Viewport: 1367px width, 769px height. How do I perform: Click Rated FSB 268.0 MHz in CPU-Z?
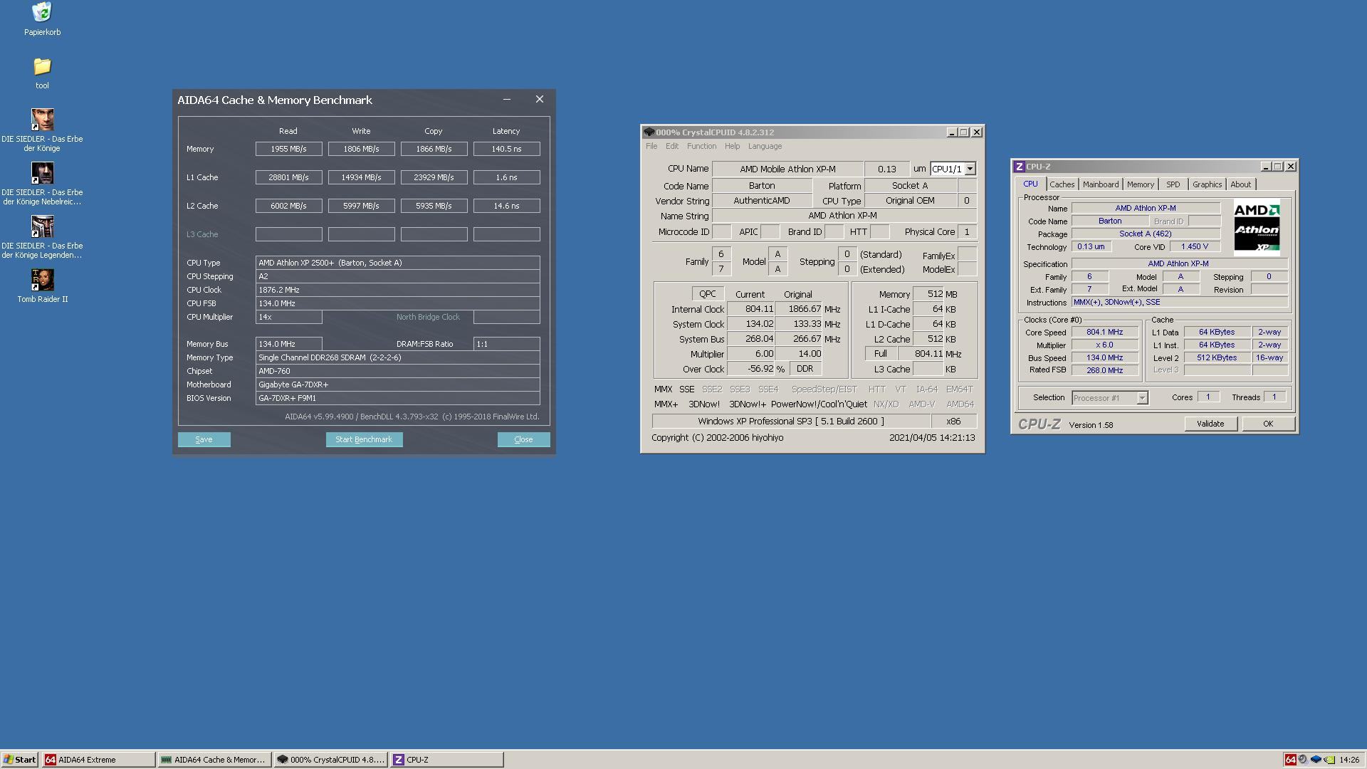pyautogui.click(x=1104, y=370)
